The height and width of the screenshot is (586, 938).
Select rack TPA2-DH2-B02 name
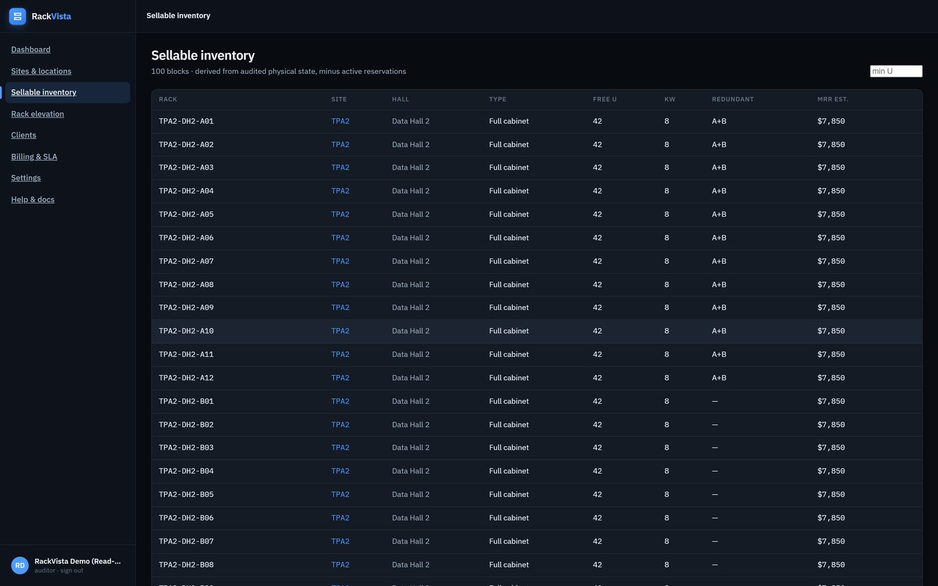click(x=186, y=425)
